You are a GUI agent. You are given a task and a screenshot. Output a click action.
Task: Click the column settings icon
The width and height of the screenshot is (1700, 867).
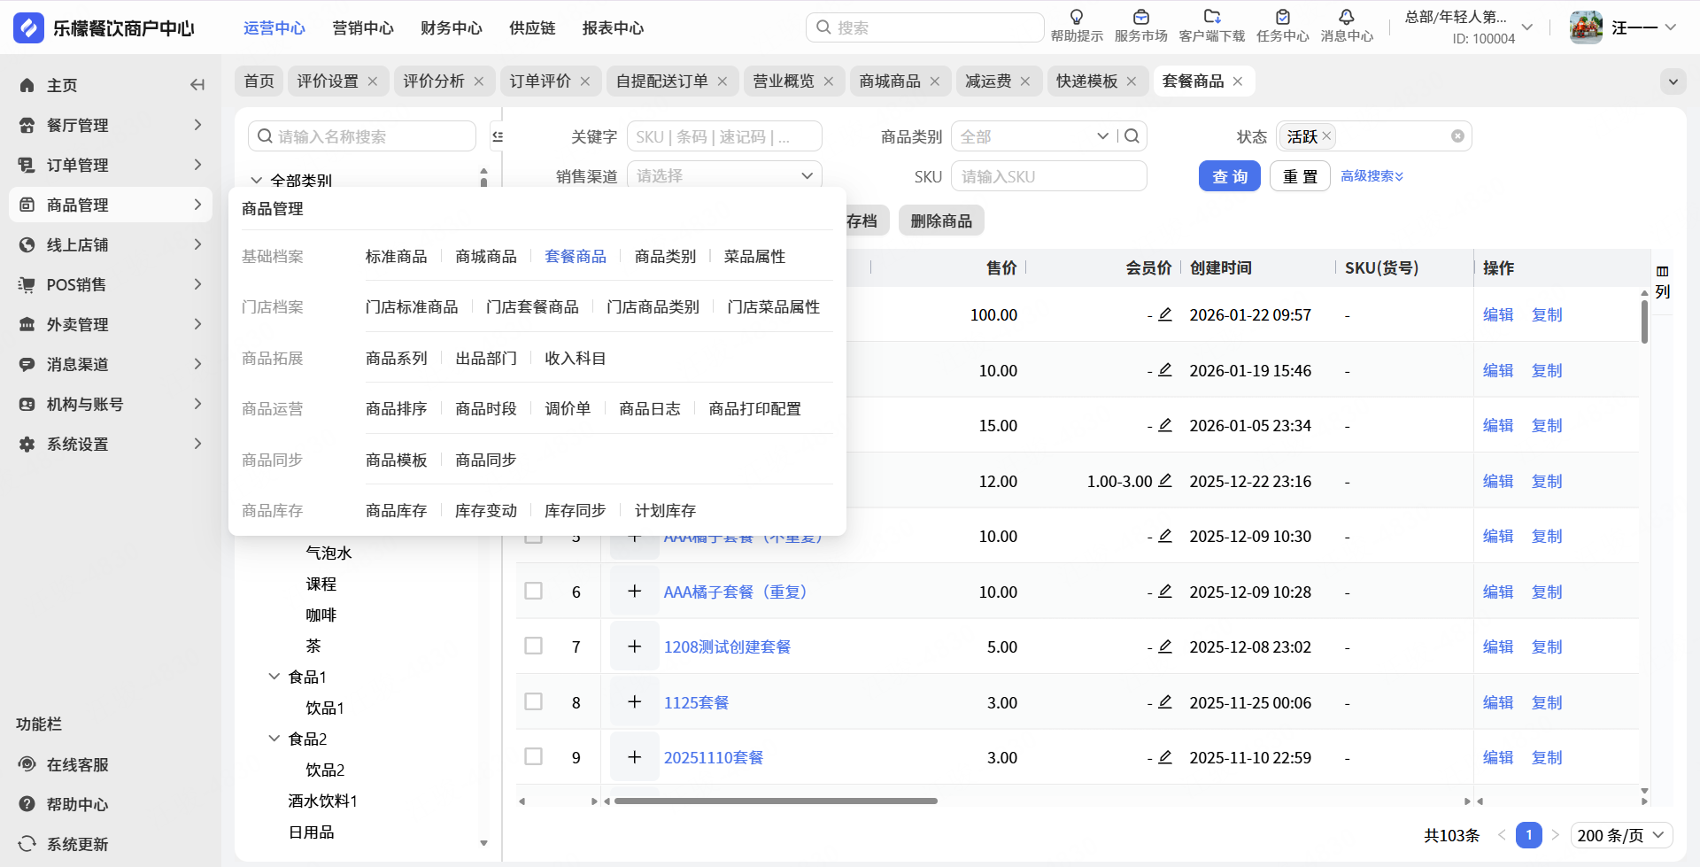pos(1662,272)
